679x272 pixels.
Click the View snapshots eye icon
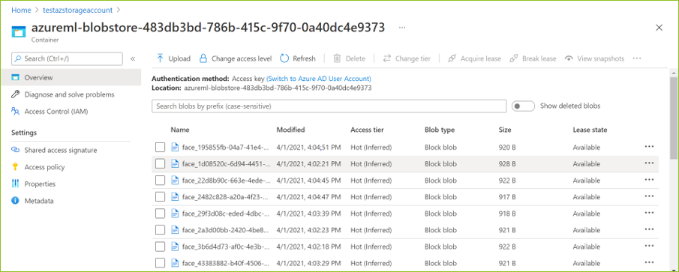click(x=569, y=58)
